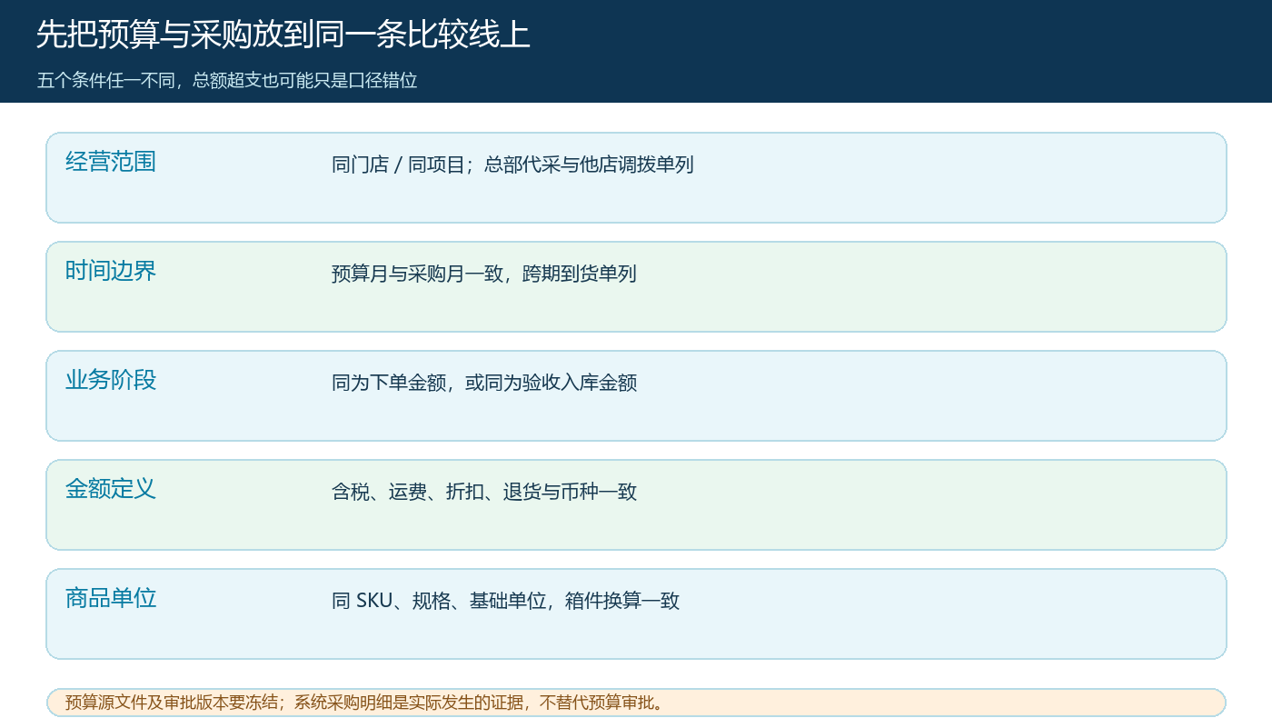The image size is (1272, 718).
Task: Click the slide title 先把预算与采购放到同一条比较线上
Action: 283,35
